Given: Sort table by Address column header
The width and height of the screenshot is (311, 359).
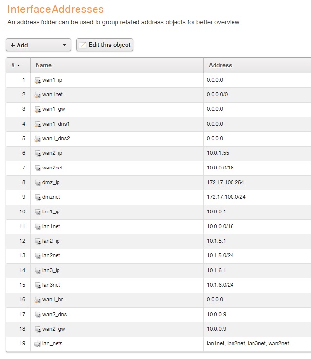Looking at the screenshot, I should 220,65.
